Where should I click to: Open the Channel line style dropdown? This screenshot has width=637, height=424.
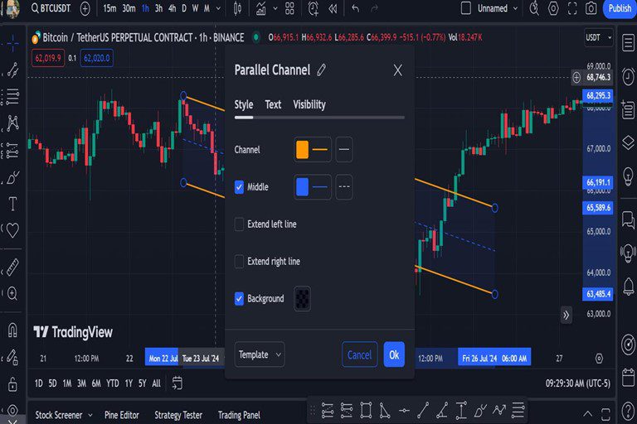(344, 149)
